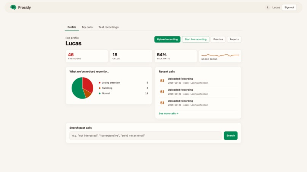This screenshot has height=172, width=307.
Task: Click the Normal legend dot
Action: coord(100,93)
